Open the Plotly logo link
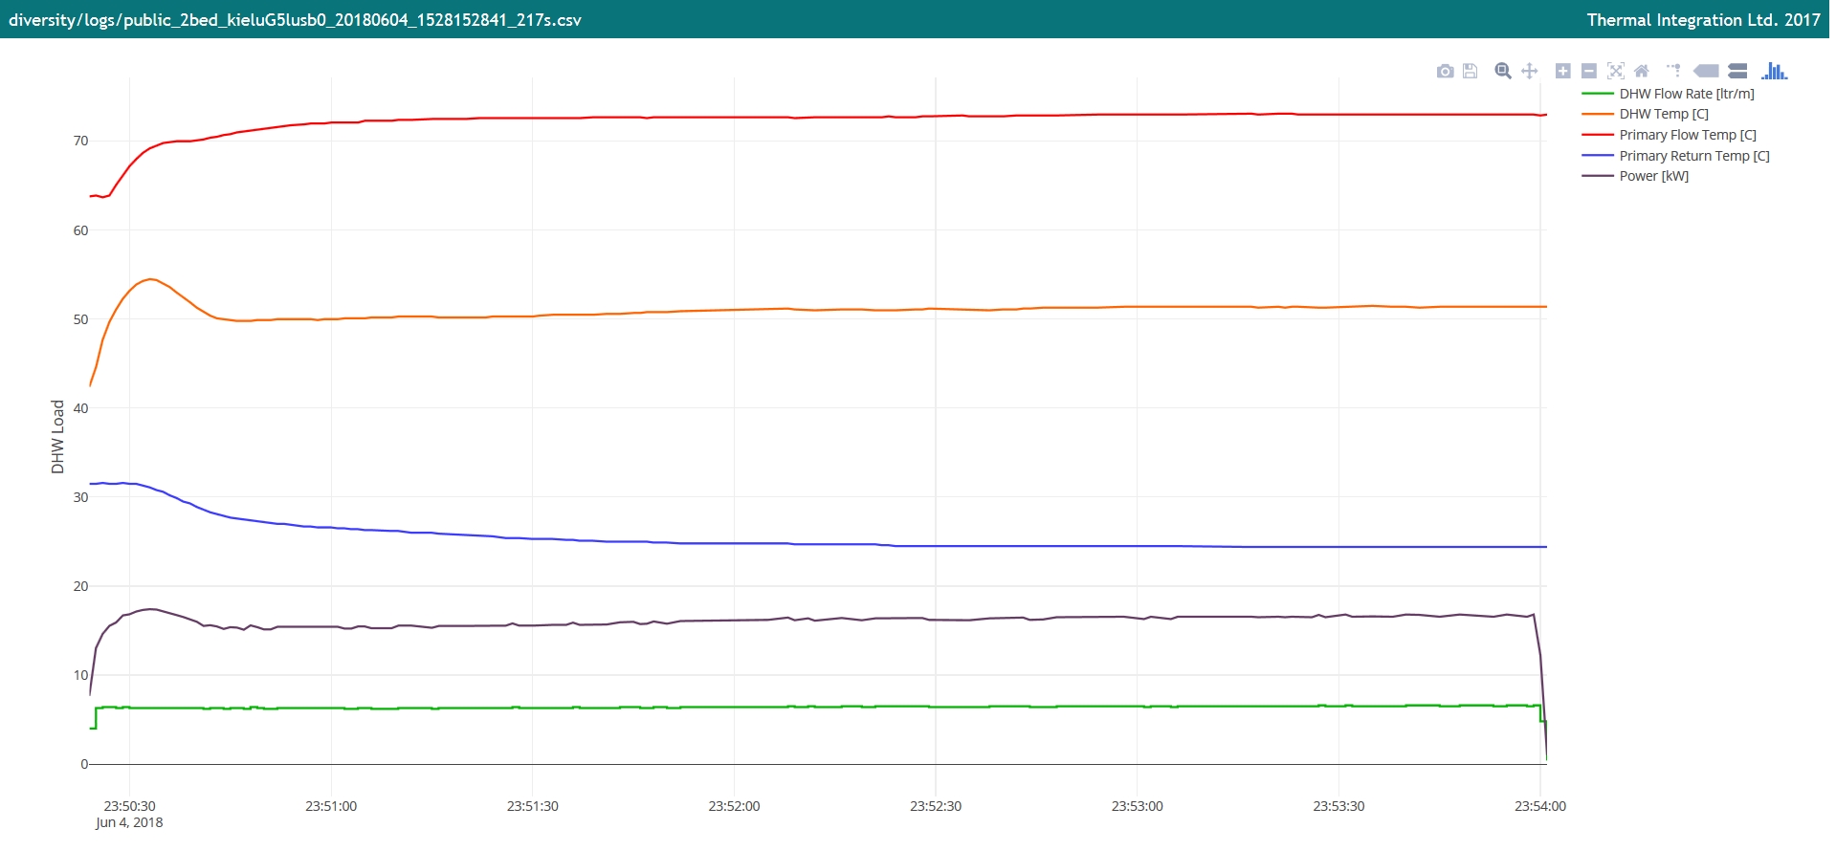This screenshot has height=851, width=1836. pos(1774,71)
